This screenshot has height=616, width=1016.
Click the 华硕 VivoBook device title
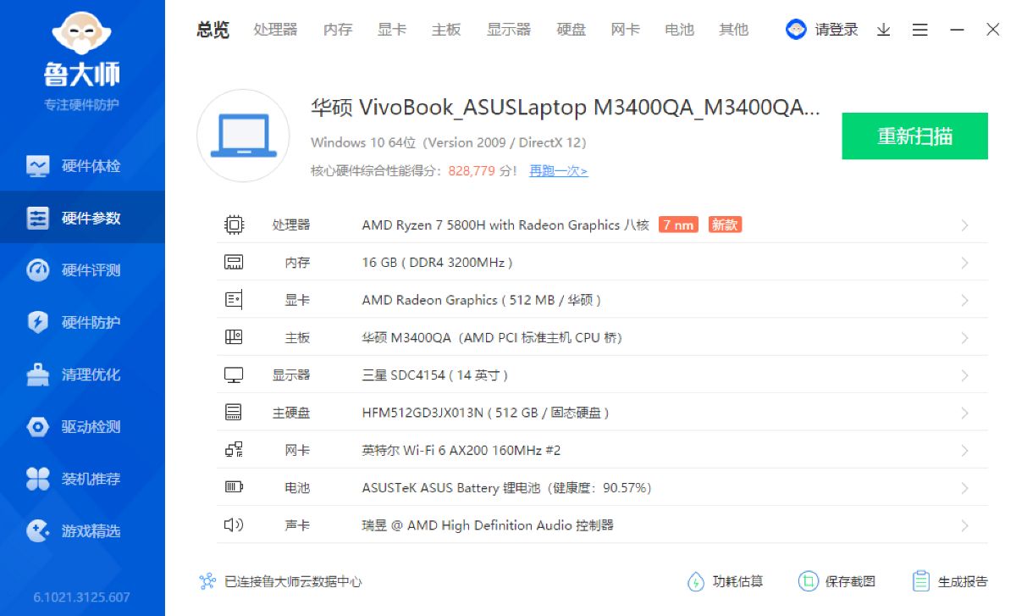[566, 108]
